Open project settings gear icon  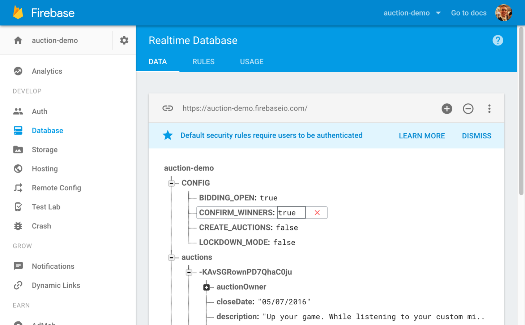(x=124, y=40)
